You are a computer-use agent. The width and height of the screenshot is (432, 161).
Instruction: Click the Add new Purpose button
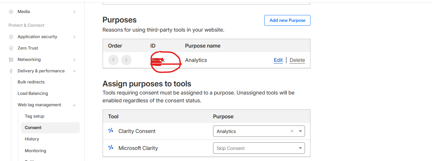(x=287, y=20)
